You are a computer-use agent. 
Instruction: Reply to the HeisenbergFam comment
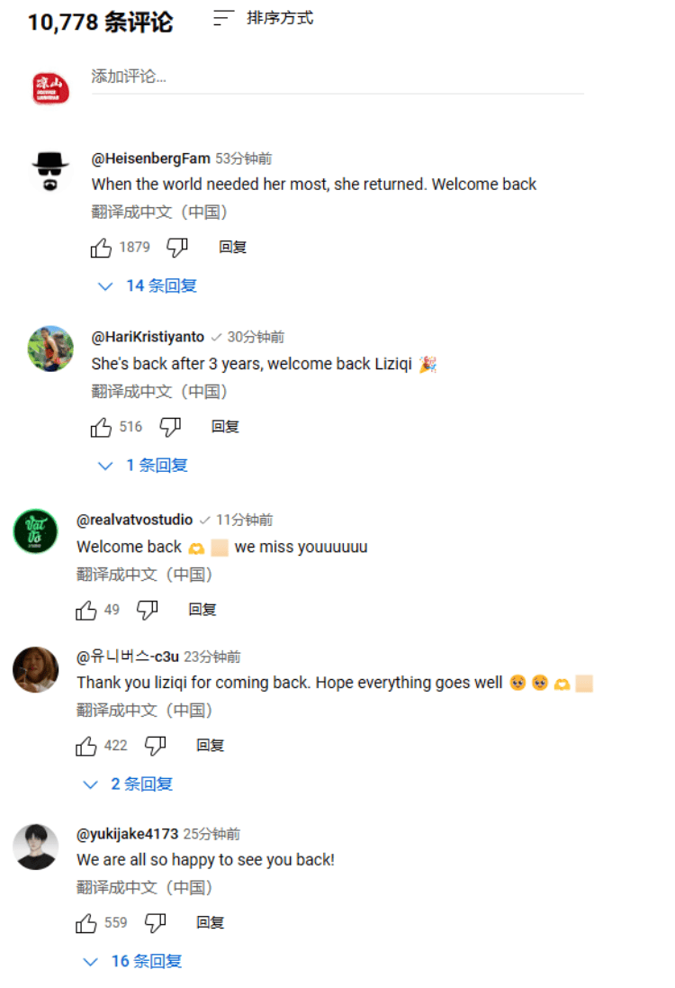(x=232, y=248)
